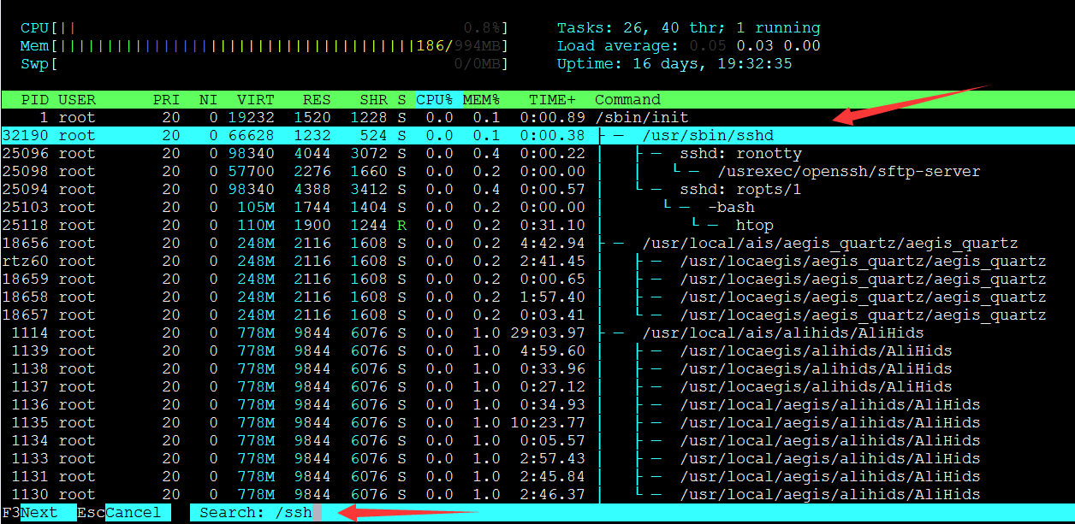Click the F3 Next search button
The image size is (1075, 524).
pos(39,513)
